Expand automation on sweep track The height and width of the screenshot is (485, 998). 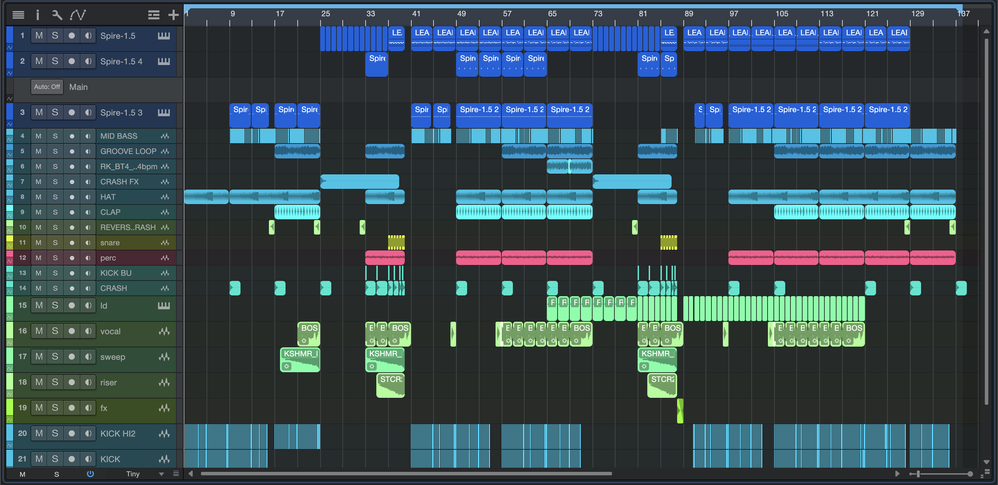pyautogui.click(x=10, y=368)
